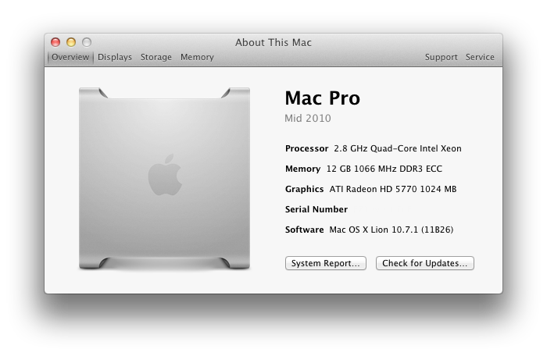Click the 'Mac Pro' heading text
Viewport: 547px width, 349px height.
coord(322,98)
